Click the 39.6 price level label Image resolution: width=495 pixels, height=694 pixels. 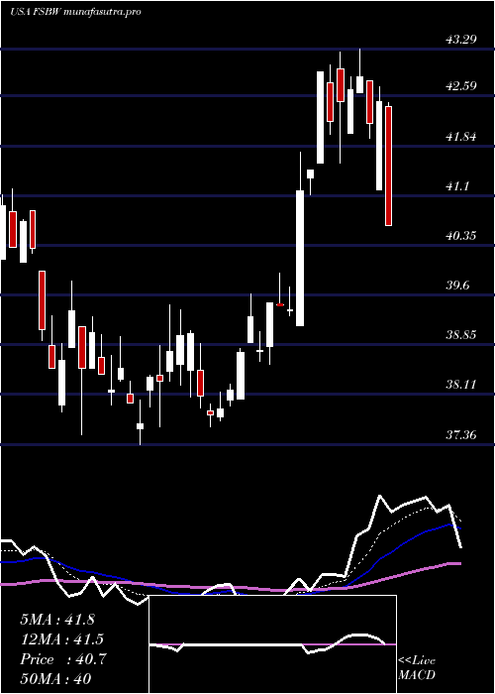(x=457, y=286)
